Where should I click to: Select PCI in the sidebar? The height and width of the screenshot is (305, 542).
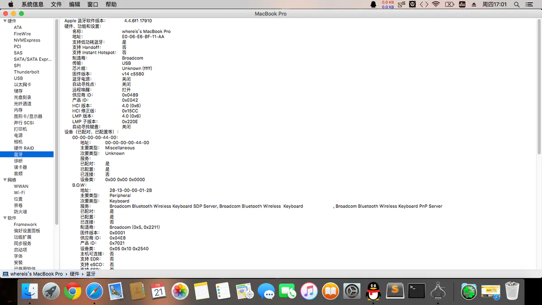(x=17, y=47)
